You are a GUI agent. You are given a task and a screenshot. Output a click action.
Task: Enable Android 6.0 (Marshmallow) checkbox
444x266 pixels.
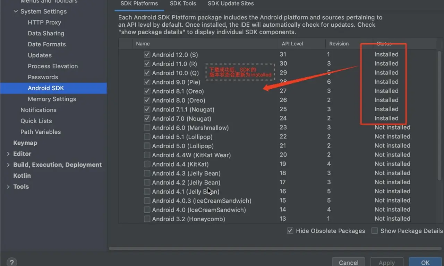pos(147,128)
